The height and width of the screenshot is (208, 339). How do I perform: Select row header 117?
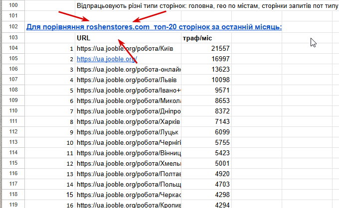13,184
